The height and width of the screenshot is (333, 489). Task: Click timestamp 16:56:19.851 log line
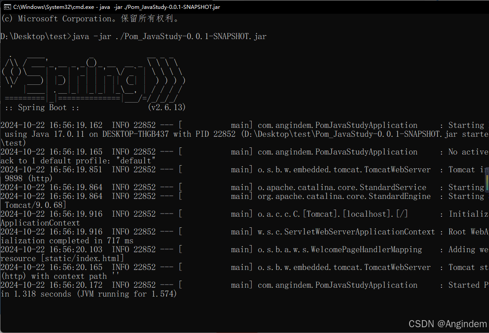point(244,170)
